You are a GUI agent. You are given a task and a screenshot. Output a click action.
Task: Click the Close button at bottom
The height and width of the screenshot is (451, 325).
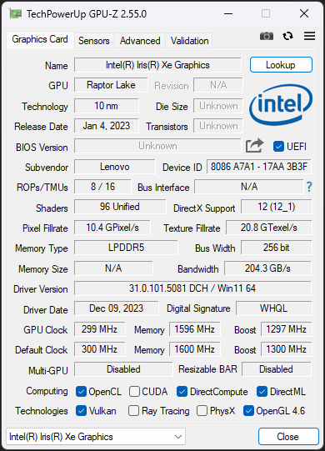pos(287,437)
